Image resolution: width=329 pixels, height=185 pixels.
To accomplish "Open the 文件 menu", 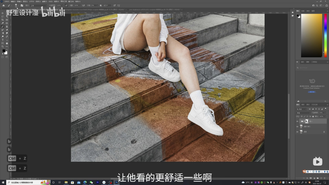I will (x=7, y=1).
